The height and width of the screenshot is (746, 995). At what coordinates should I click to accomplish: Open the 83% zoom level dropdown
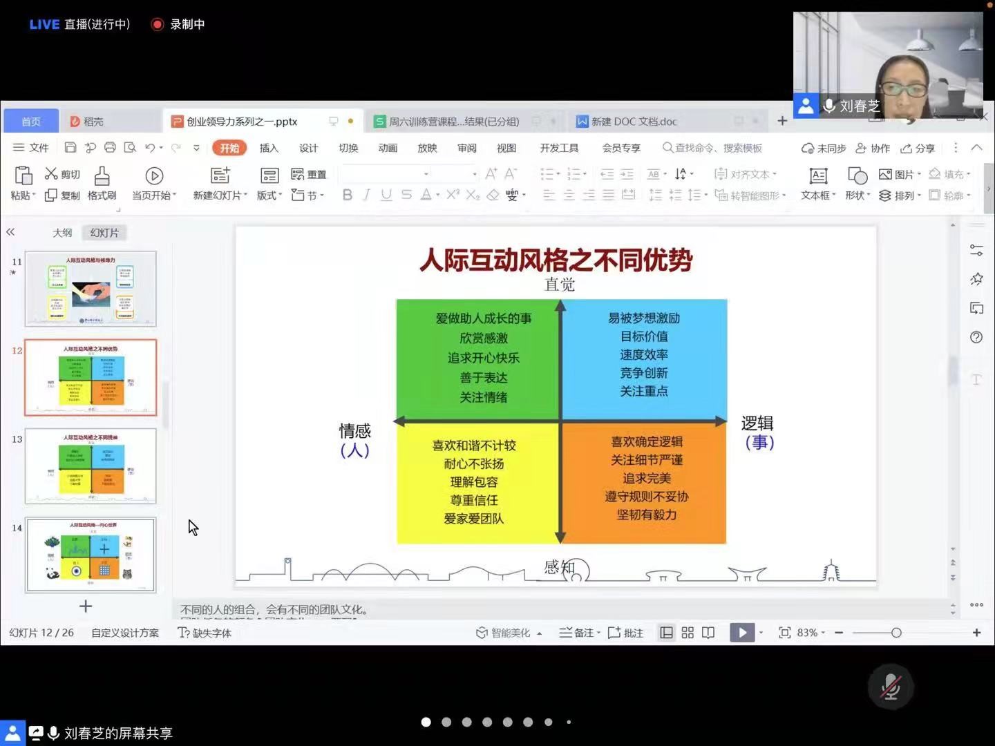point(811,633)
